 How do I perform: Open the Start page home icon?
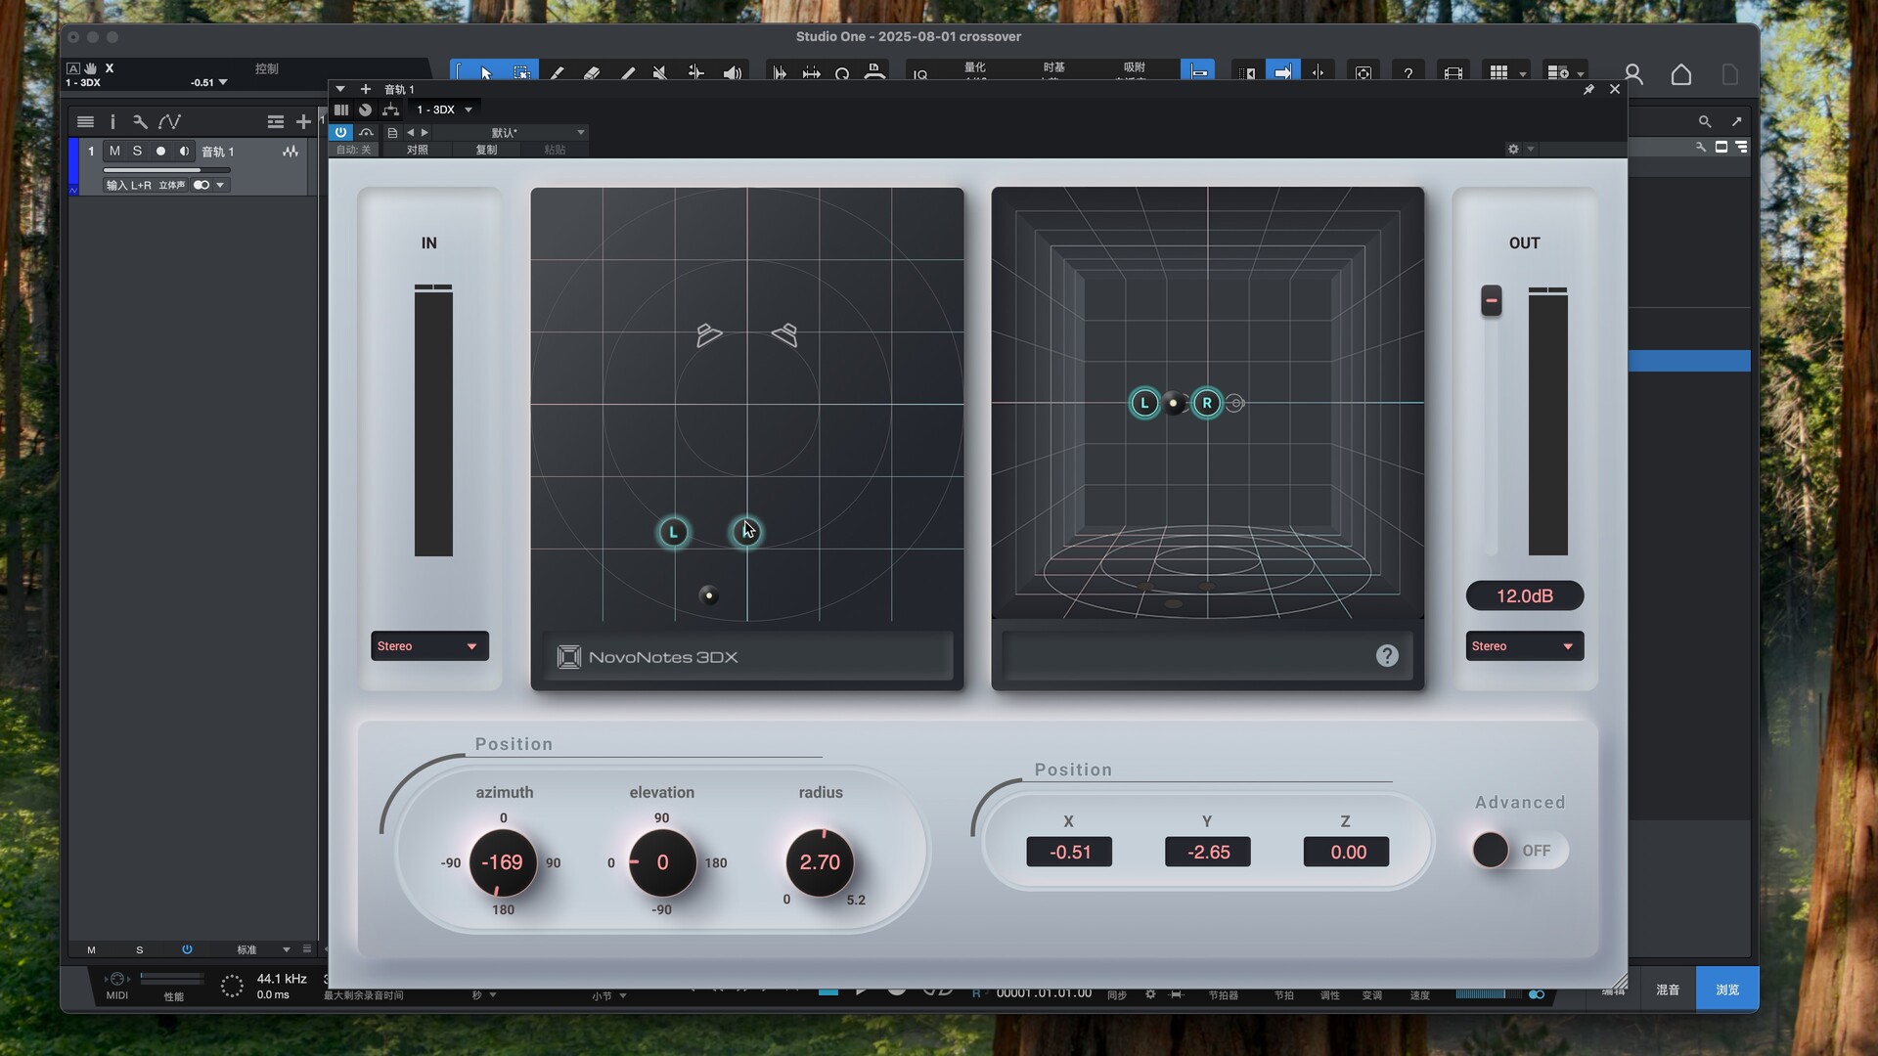pos(1680,74)
